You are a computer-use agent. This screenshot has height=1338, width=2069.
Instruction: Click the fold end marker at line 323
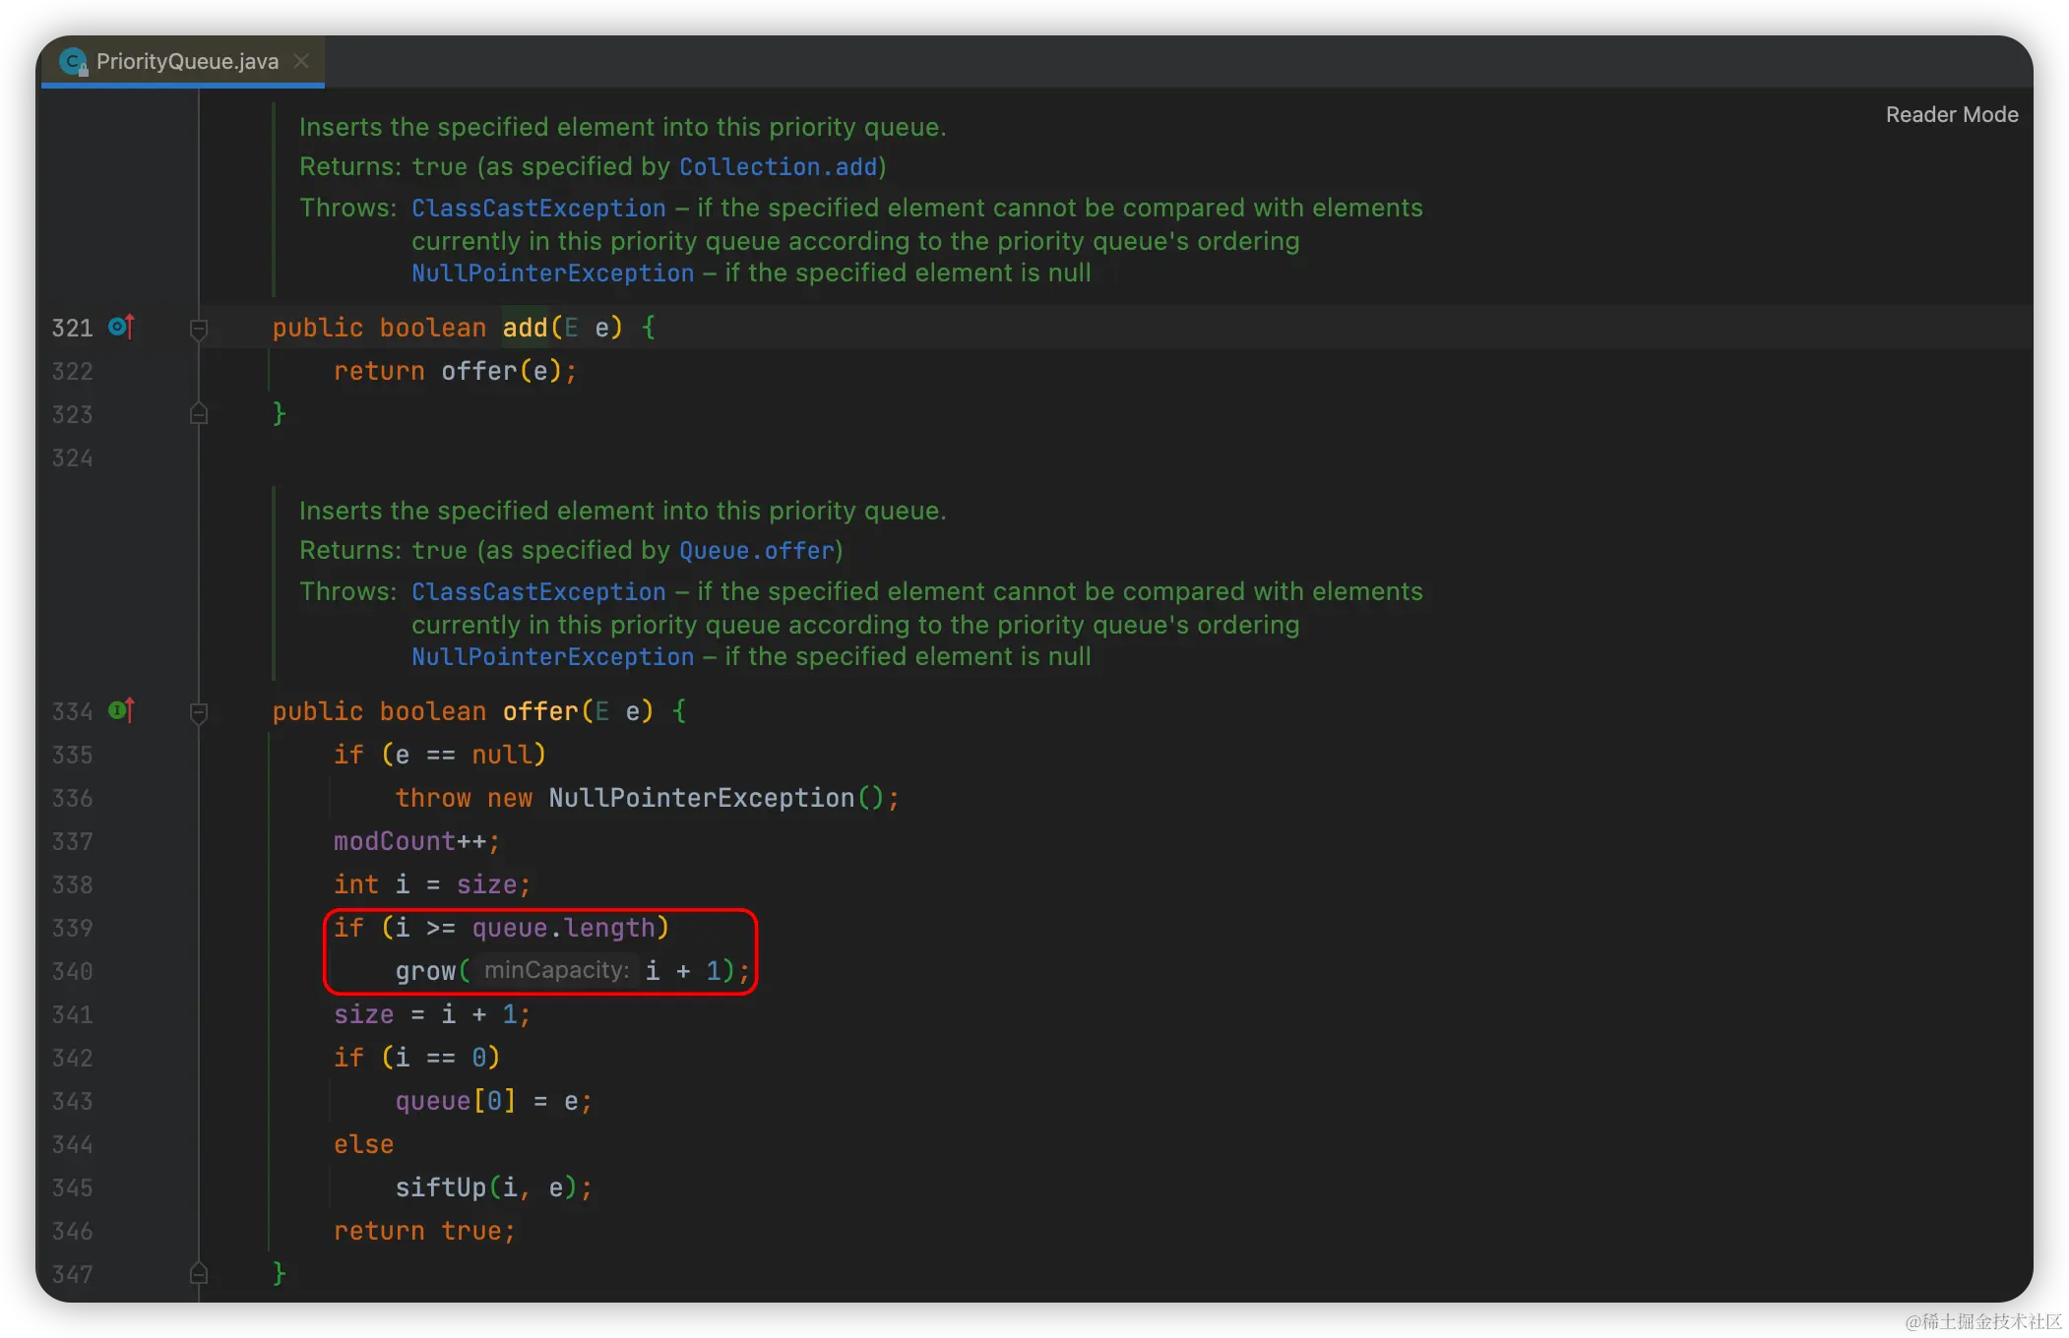coord(199,414)
